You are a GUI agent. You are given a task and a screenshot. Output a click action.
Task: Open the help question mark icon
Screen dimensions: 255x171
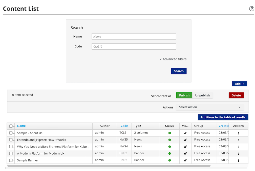click(x=251, y=9)
